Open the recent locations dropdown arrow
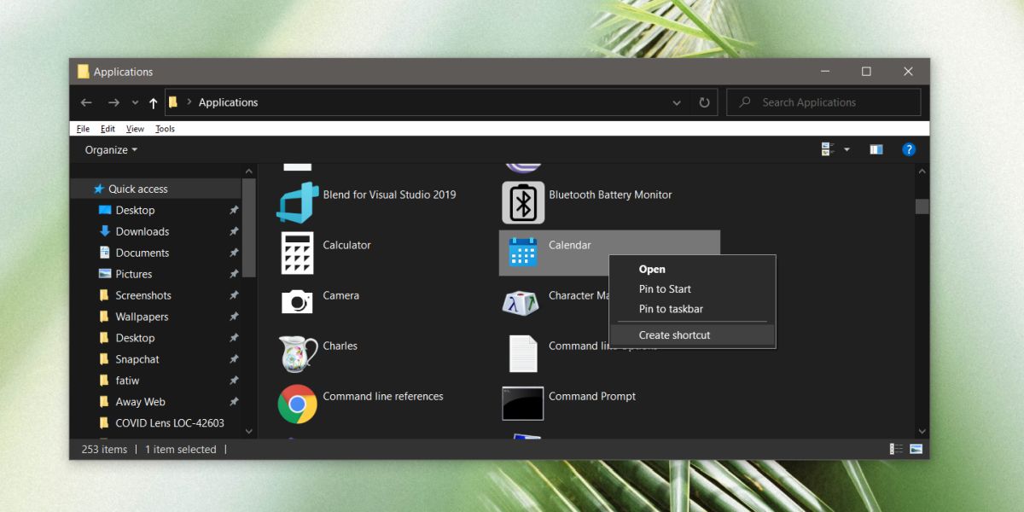 135,102
